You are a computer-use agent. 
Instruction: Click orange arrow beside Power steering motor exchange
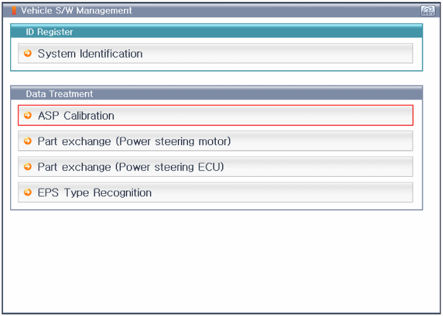point(28,141)
